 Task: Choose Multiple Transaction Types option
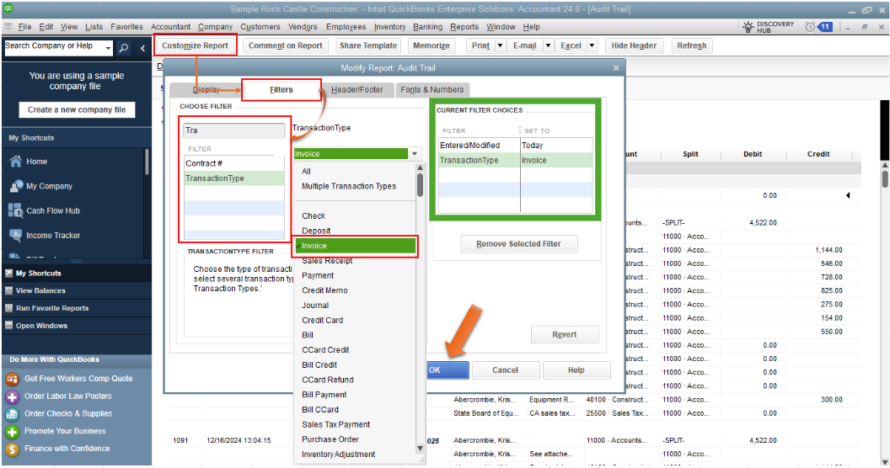point(349,186)
